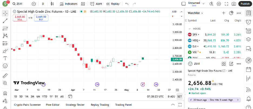Open chart settings hexagon icon
Image resolution: width=253 pixels, height=109 pixels.
(219, 4)
